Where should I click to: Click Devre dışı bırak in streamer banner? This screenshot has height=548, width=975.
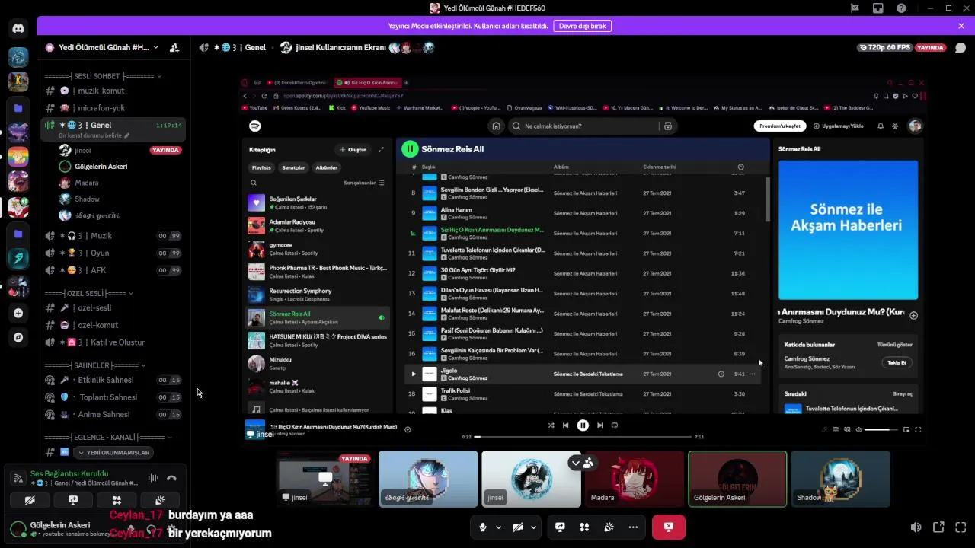tap(583, 26)
